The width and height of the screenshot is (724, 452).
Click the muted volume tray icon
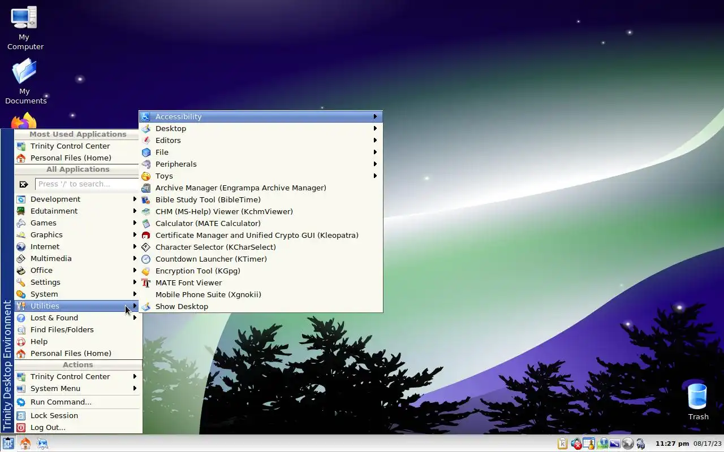point(576,444)
